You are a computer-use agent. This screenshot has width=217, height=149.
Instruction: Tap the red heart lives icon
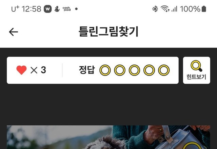coord(21,70)
